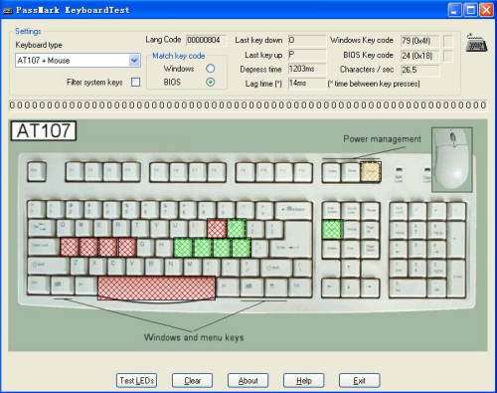Click the Clear button
The height and width of the screenshot is (393, 497).
coord(192,380)
